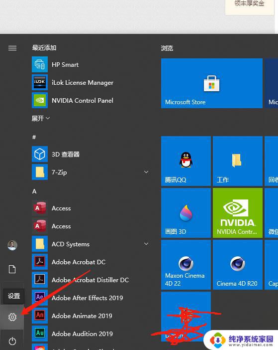Open the Microsoft Store tile
278x350 pixels.
[x=212, y=83]
